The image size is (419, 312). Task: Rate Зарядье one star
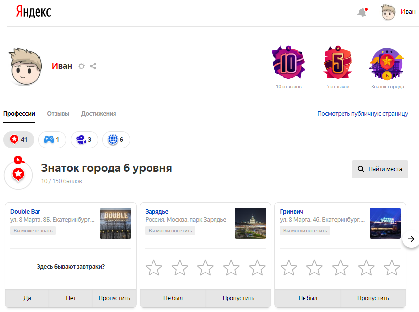pyautogui.click(x=154, y=268)
